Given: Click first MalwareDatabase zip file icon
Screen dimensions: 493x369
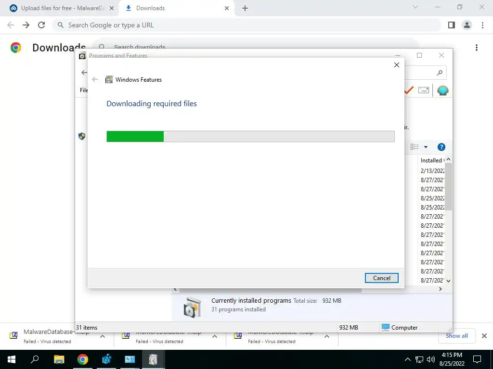Looking at the screenshot, I should tap(13, 336).
